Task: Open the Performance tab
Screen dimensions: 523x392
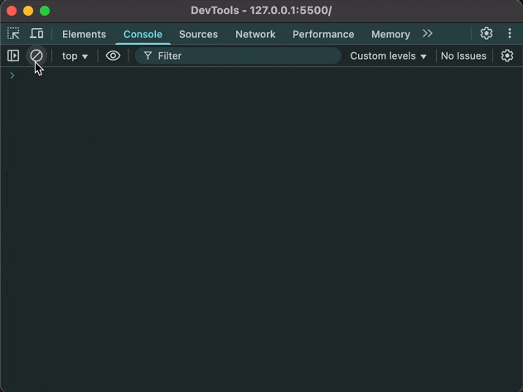Action: 323,34
